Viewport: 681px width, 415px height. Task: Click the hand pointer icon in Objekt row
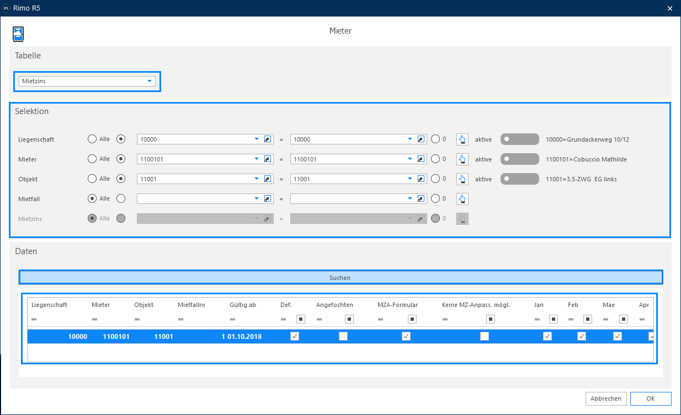tap(462, 179)
